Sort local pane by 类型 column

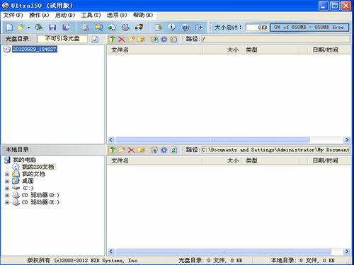(x=270, y=160)
